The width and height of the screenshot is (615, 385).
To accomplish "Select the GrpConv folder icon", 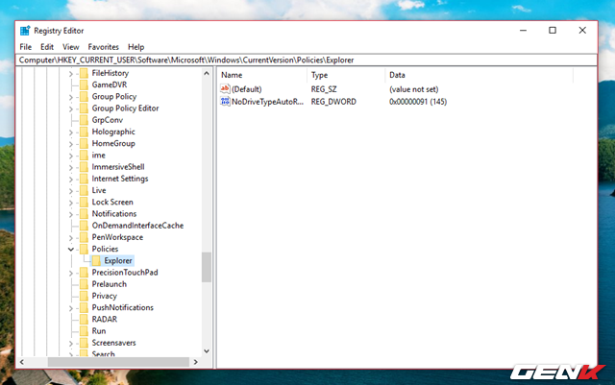I will pos(84,120).
